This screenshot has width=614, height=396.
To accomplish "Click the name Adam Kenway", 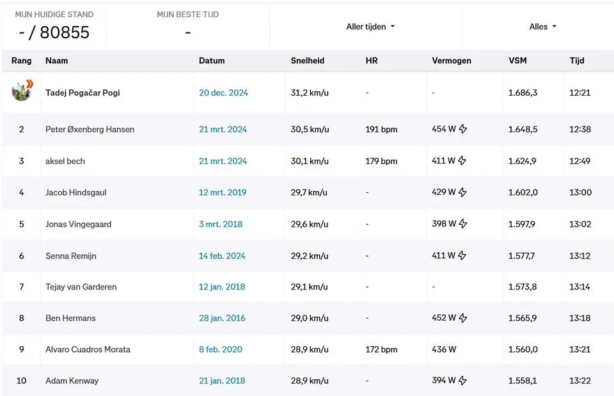I will click(x=72, y=381).
